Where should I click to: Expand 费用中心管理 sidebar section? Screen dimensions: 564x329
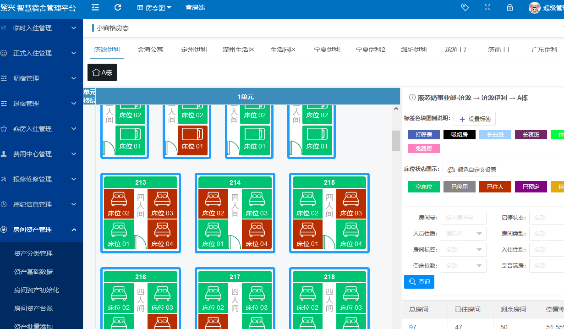[x=41, y=154]
